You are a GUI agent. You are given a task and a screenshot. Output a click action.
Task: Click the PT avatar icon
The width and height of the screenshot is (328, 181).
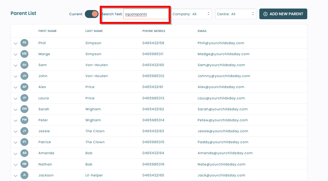(24, 142)
